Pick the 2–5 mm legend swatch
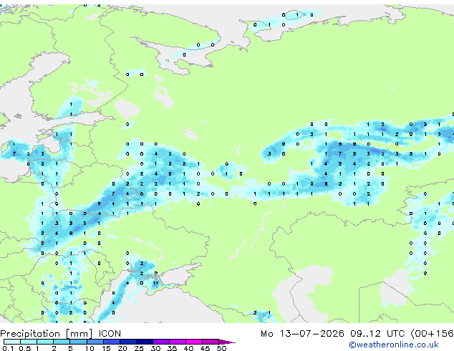This screenshot has height=351, width=454. 62,342
